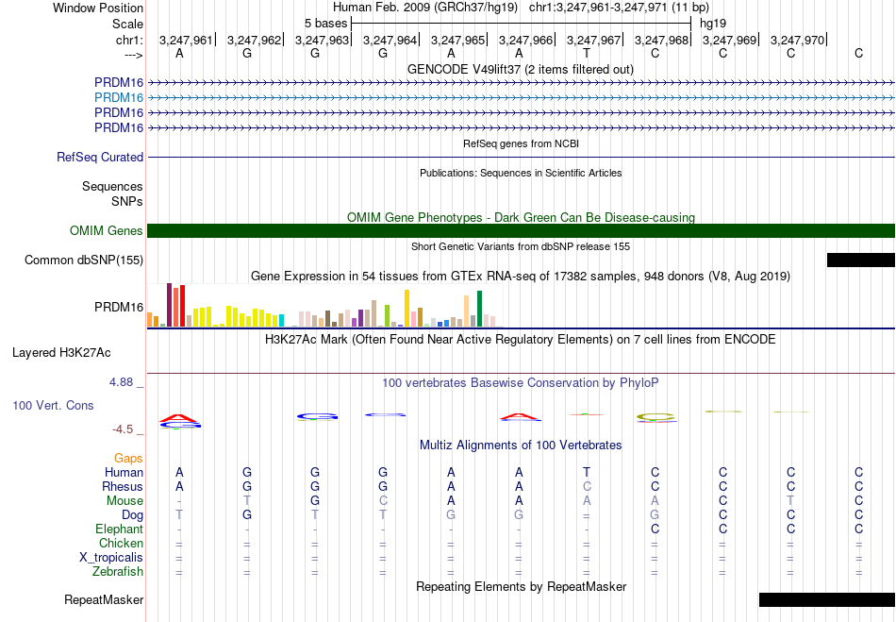Open 'Publications: Sequences in Scientific Articles' title
The height and width of the screenshot is (622, 896).
pyautogui.click(x=521, y=173)
